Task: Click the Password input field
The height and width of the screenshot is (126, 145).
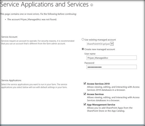Action: [x=111, y=67]
